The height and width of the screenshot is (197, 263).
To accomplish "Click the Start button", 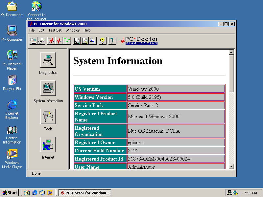I will point(10,193).
